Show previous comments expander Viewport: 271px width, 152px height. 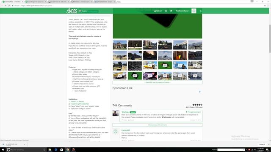click(158, 125)
